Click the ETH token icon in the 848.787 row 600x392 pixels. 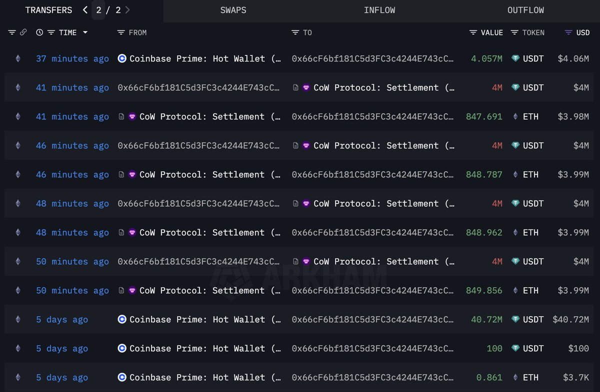[x=515, y=174]
